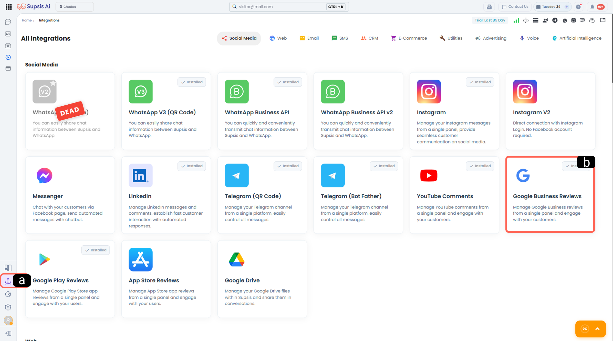613x341 pixels.
Task: Click the 0% progress circle
Action: 585,329
